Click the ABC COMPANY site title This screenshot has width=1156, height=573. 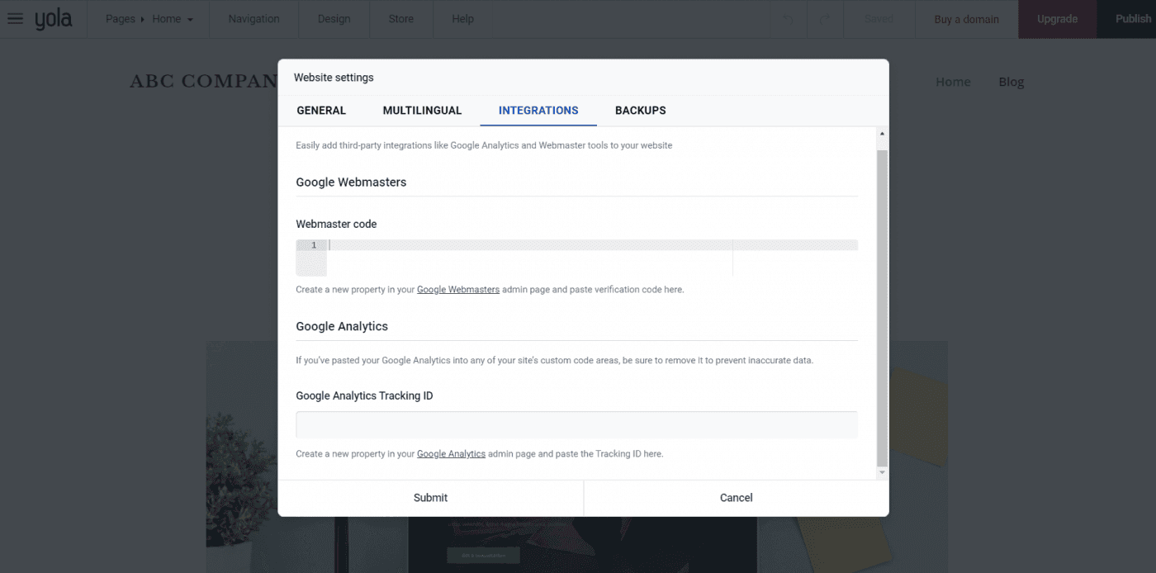click(203, 82)
